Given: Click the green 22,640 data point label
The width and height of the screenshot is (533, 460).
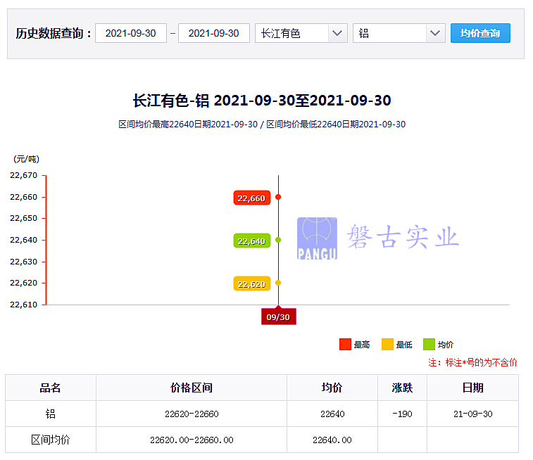Looking at the screenshot, I should (x=252, y=241).
